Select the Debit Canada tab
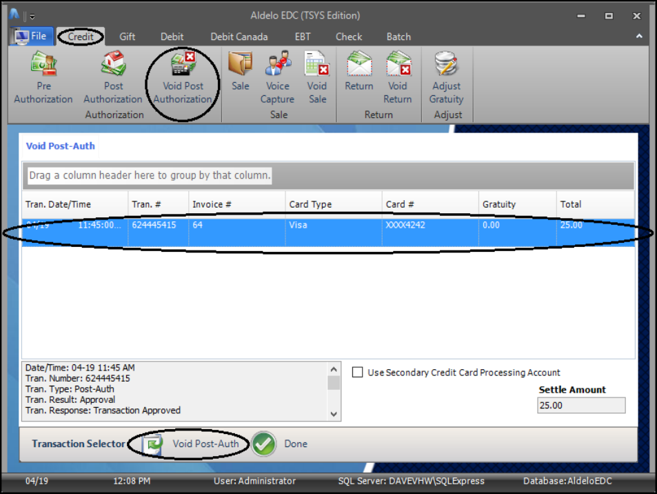Screen dimensions: 657x494 239,37
